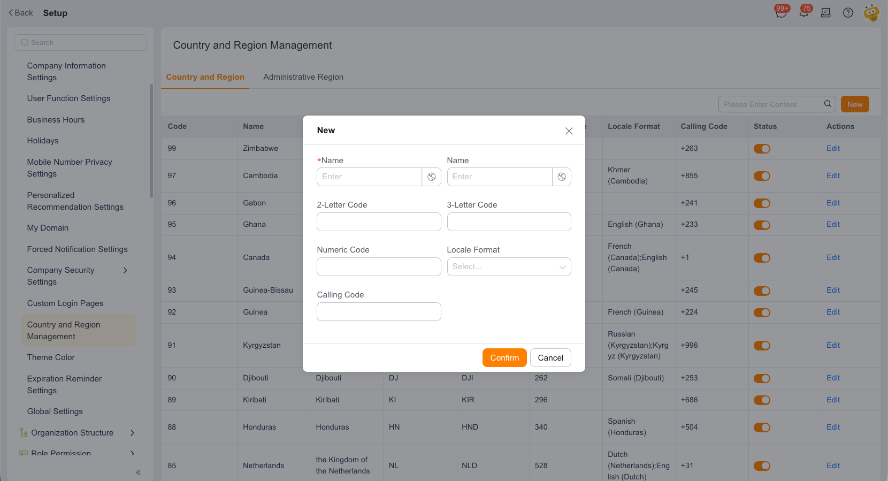Image resolution: width=888 pixels, height=481 pixels.
Task: Open the user avatar menu
Action: coord(871,13)
